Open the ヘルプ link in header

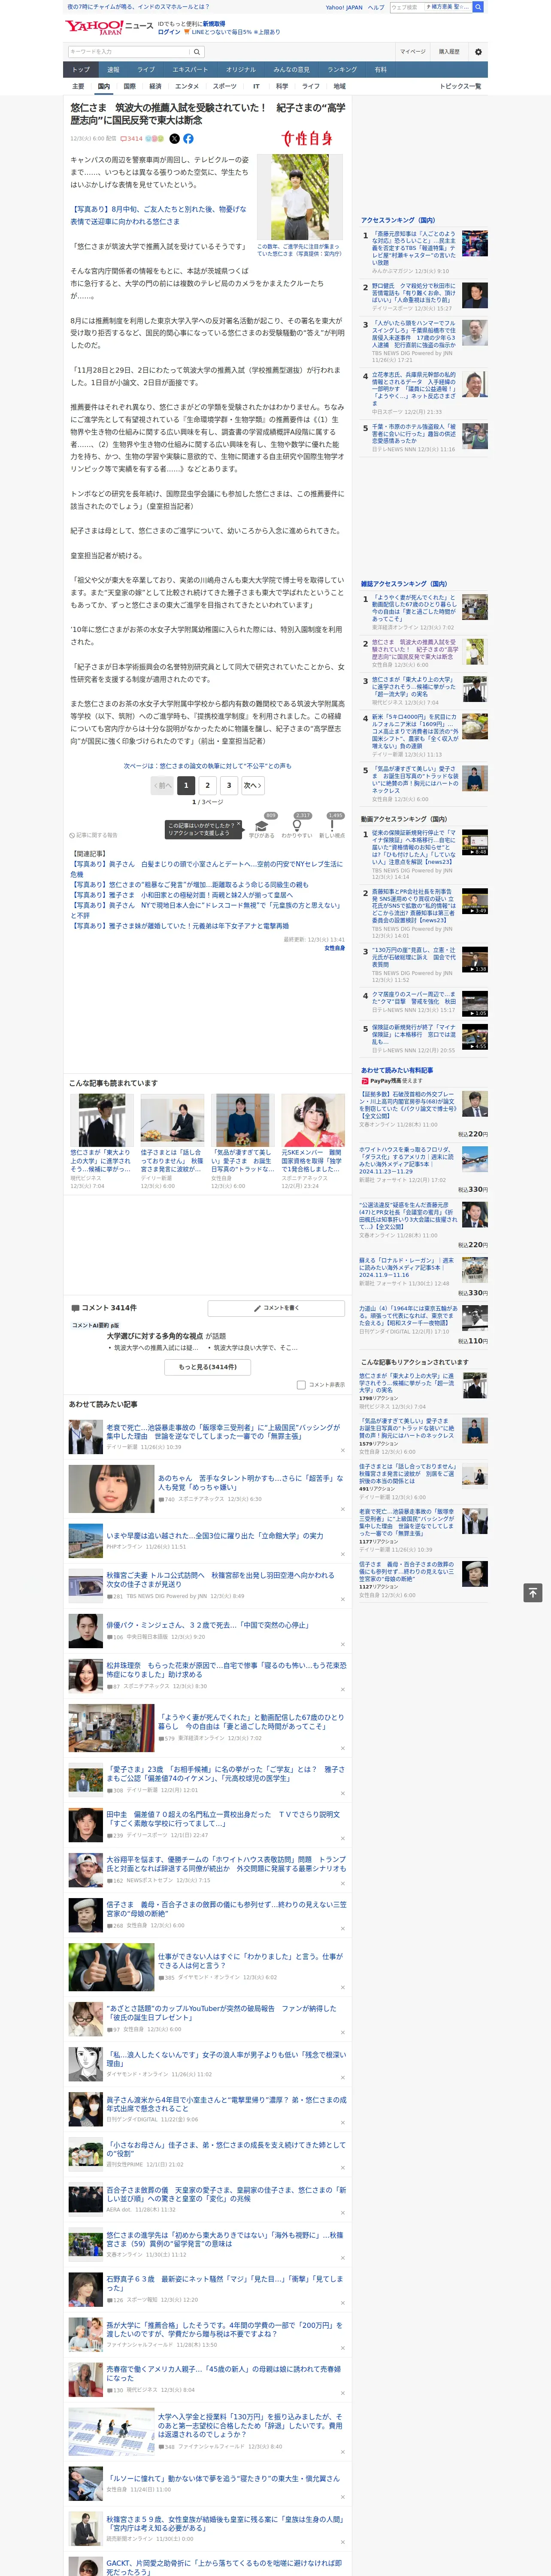[x=376, y=7]
